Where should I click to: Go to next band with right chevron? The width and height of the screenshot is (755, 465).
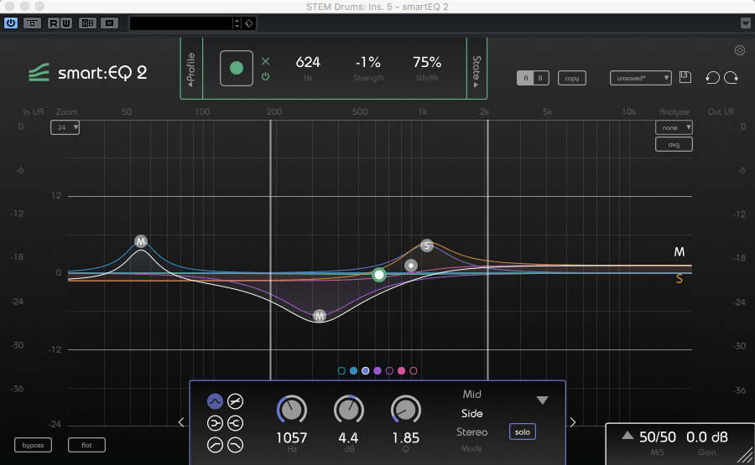point(572,422)
